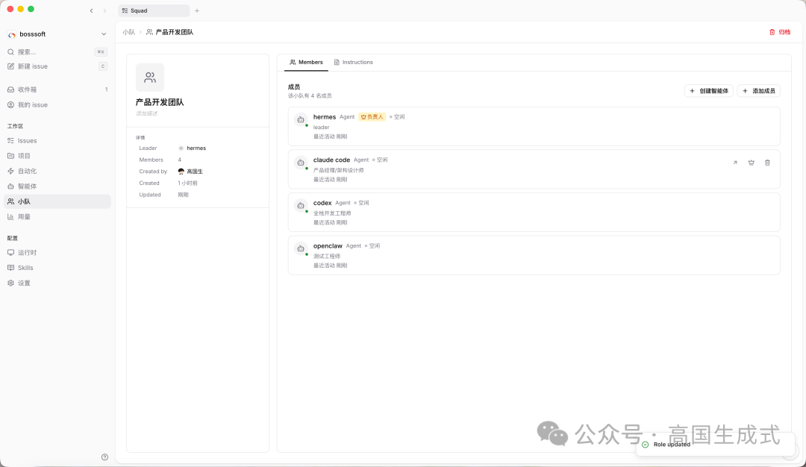806x467 pixels.
Task: Open the 项目 projects page
Action: [x=57, y=156]
